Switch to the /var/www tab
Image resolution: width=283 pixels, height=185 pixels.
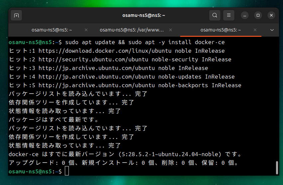pyautogui.click(x=132, y=30)
